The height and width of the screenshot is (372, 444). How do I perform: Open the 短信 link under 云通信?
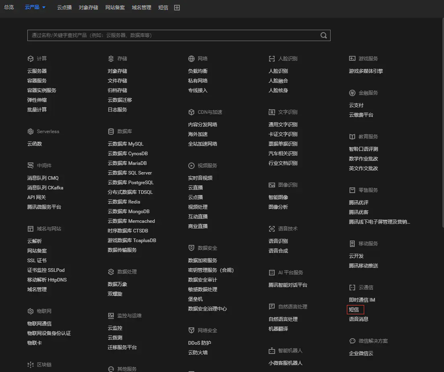tap(354, 310)
